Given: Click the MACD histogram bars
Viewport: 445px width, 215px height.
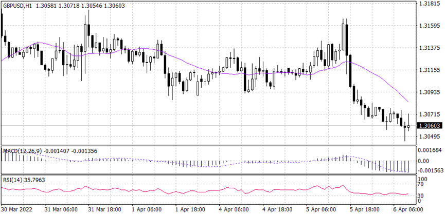Looking at the screenshot, I should click(x=391, y=166).
